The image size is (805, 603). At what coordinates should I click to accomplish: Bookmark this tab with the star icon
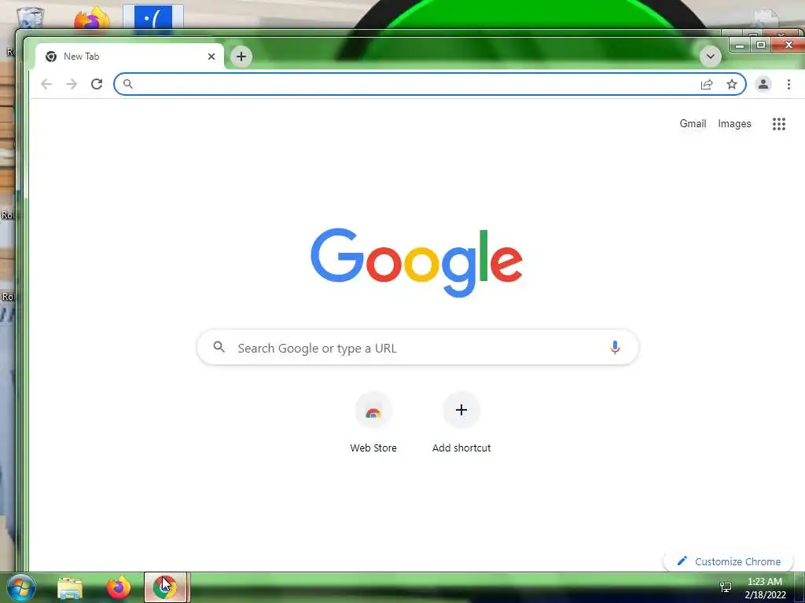[x=732, y=85]
